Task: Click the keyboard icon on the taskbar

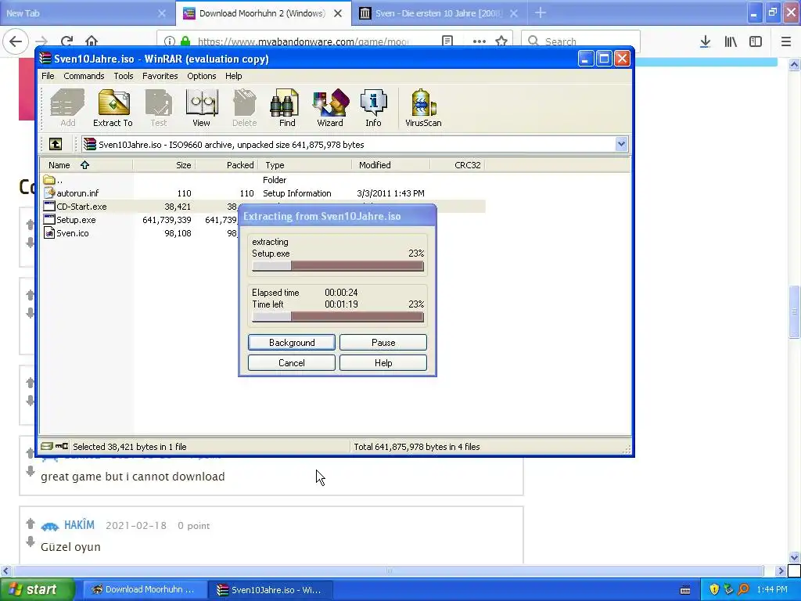Action: click(x=685, y=590)
